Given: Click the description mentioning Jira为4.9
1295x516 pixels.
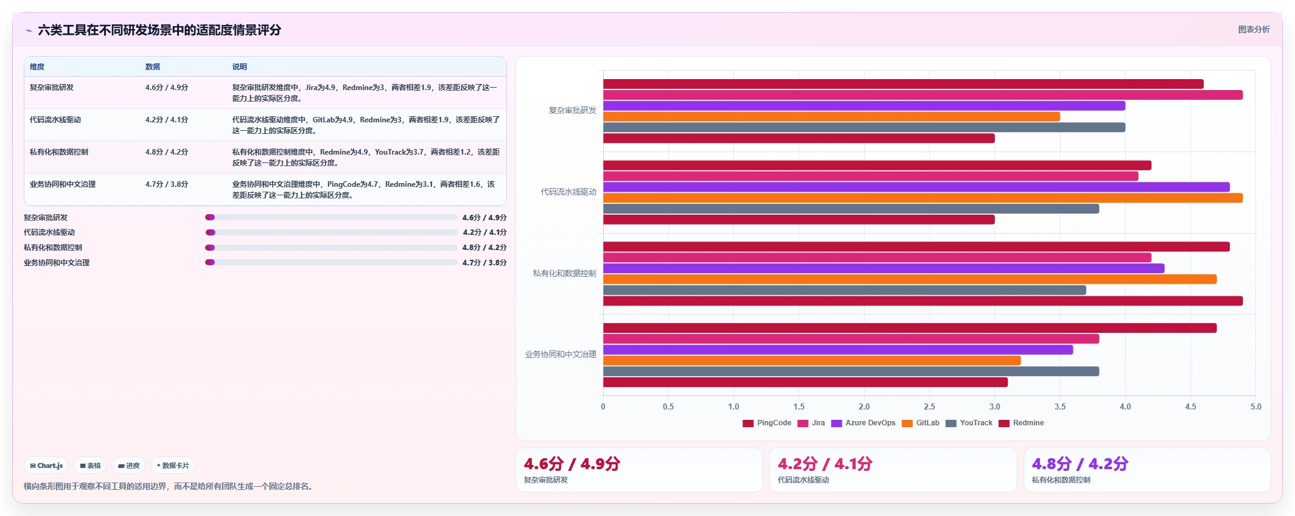Looking at the screenshot, I should (x=365, y=93).
